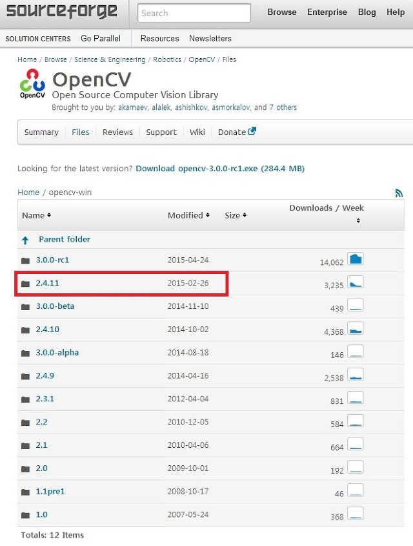Click Download opencv-3.0.0-rc1.exe link
This screenshot has height=546, width=413.
coord(220,169)
